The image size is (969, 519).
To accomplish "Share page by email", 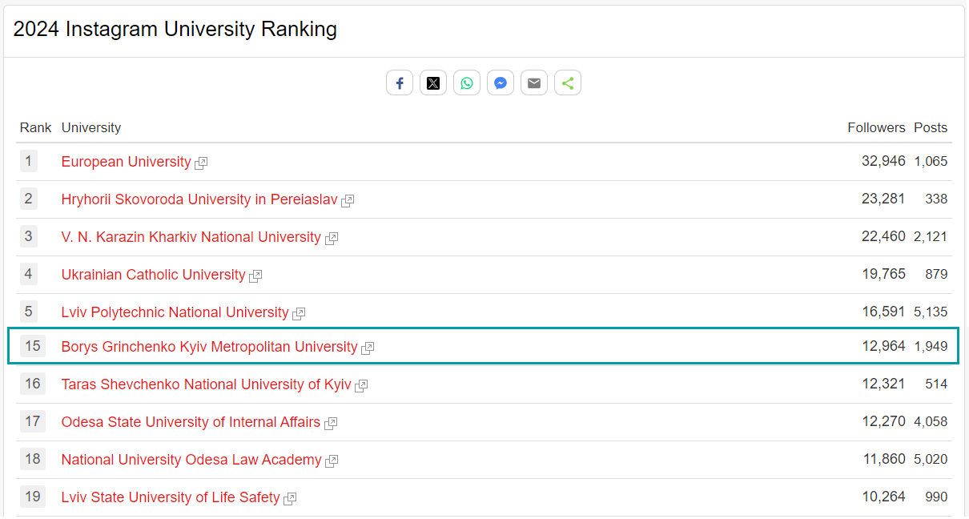I will pyautogui.click(x=534, y=83).
